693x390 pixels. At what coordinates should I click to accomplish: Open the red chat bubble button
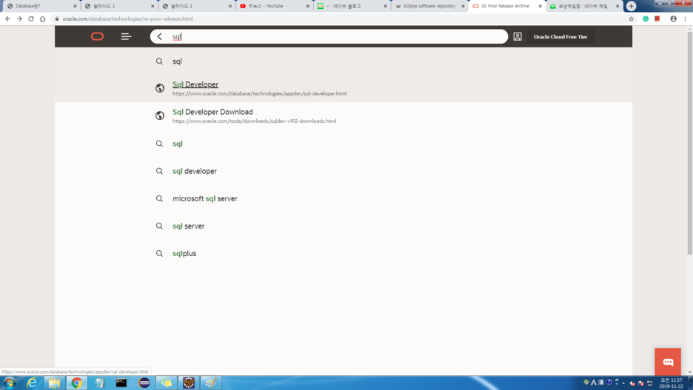(x=668, y=362)
